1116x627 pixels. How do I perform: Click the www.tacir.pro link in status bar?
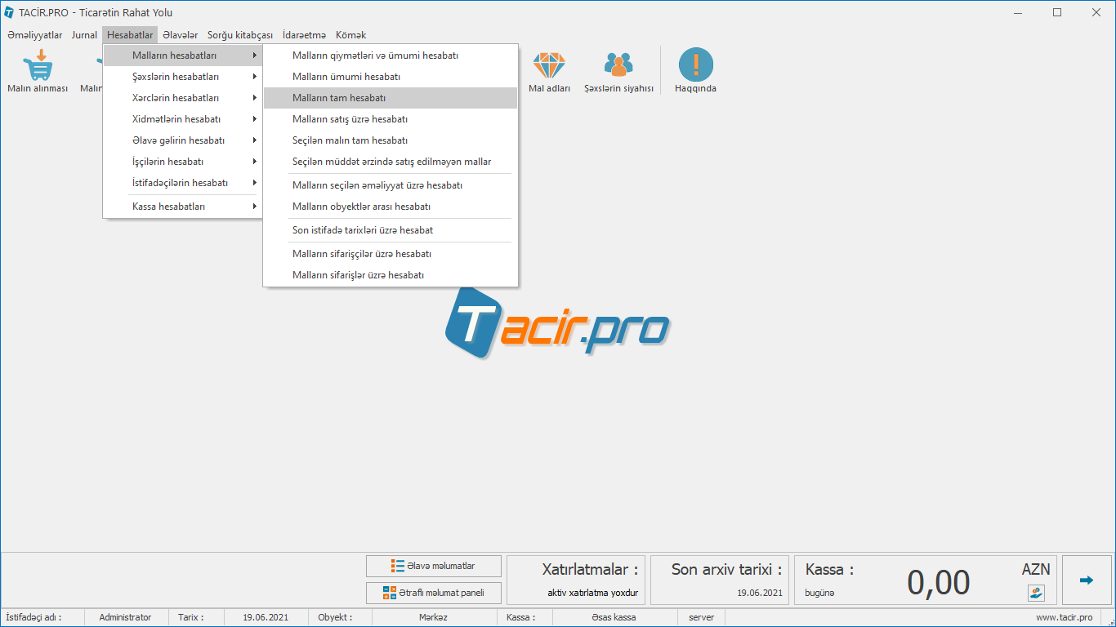1064,617
